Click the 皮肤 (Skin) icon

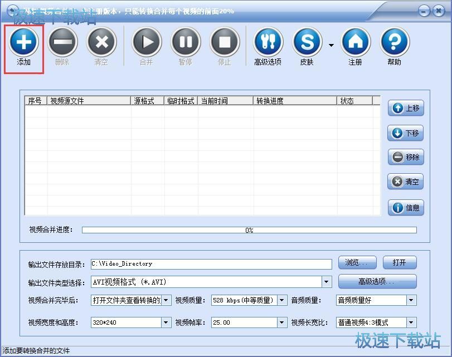tap(307, 42)
